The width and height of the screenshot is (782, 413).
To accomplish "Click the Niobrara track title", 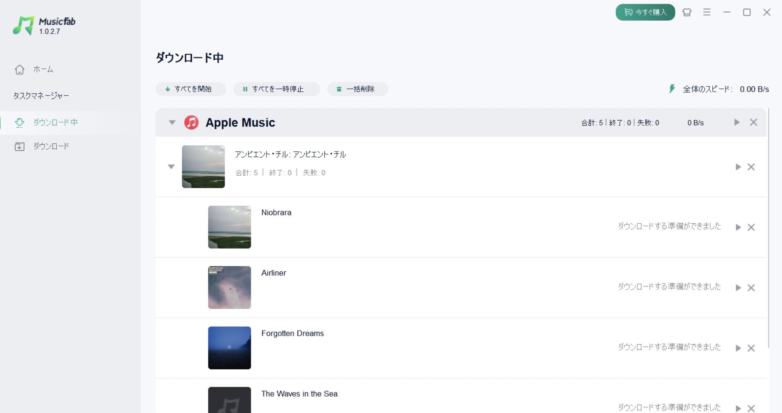I will (276, 213).
